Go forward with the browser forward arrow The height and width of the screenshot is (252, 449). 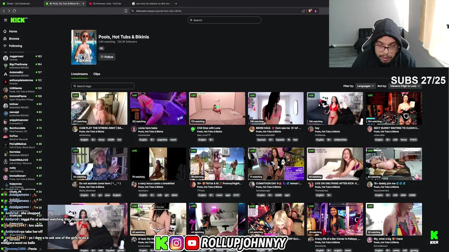[9, 11]
